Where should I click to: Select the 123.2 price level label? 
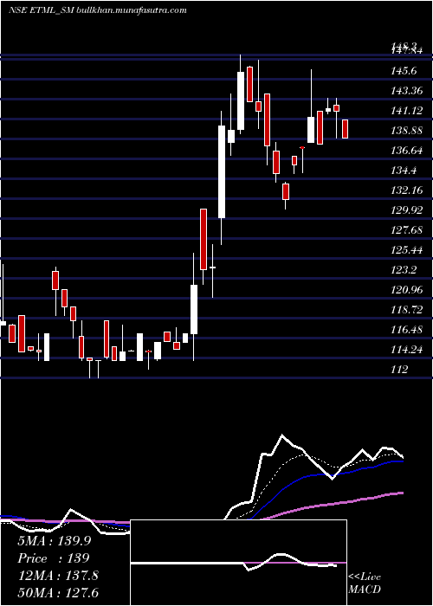pyautogui.click(x=404, y=270)
